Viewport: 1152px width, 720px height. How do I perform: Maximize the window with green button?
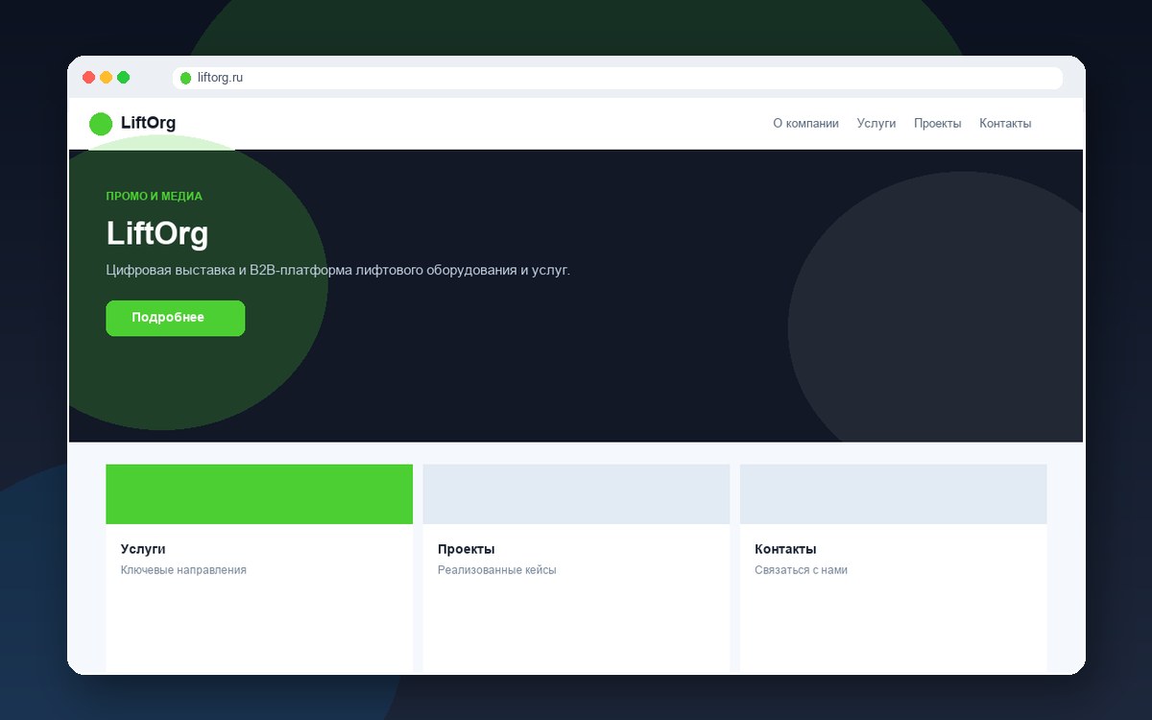click(x=123, y=78)
